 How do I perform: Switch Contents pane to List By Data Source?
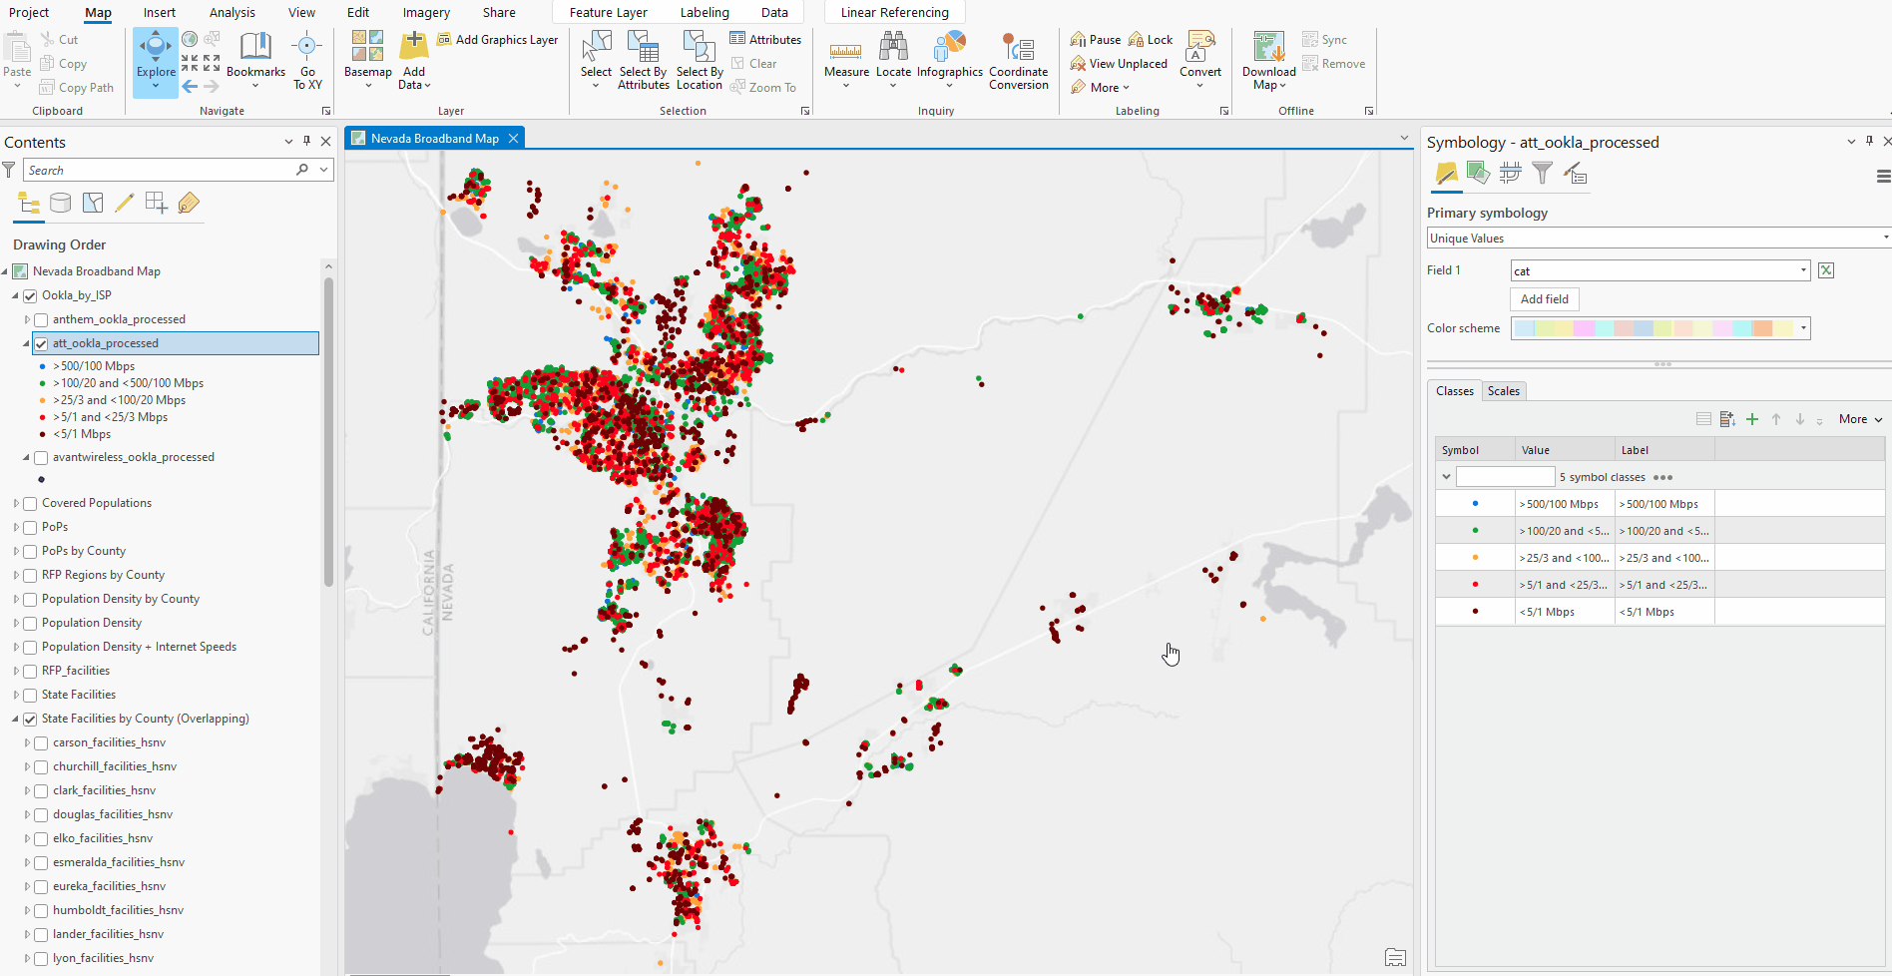click(x=60, y=203)
